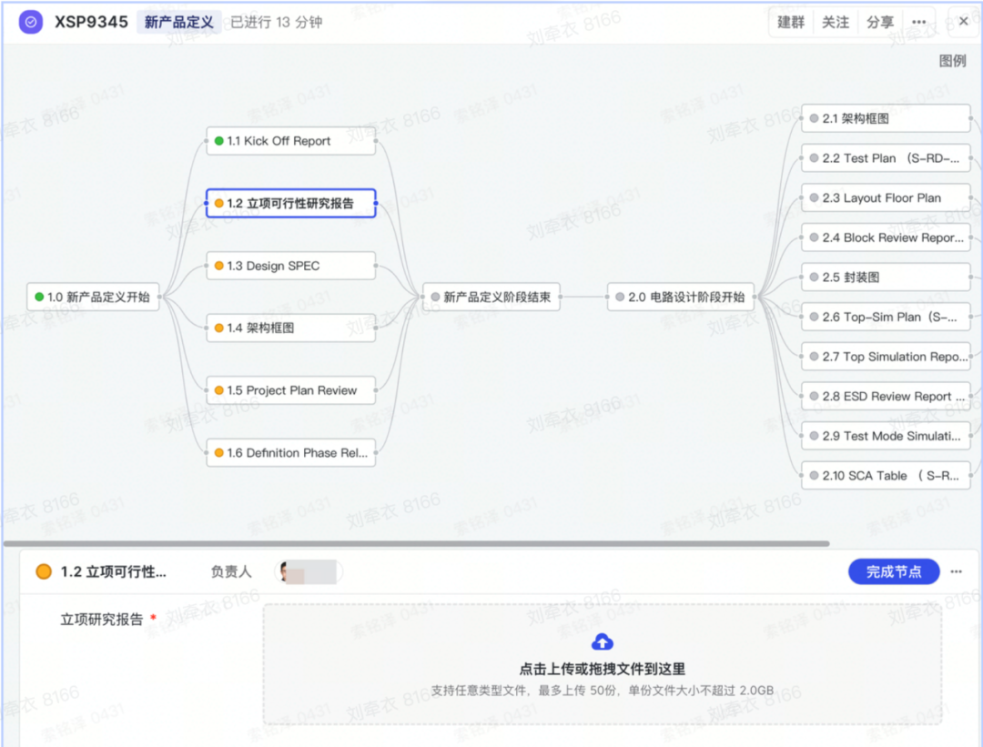983x747 pixels.
Task: Open the top toolbar more options ellipsis
Action: [x=919, y=23]
